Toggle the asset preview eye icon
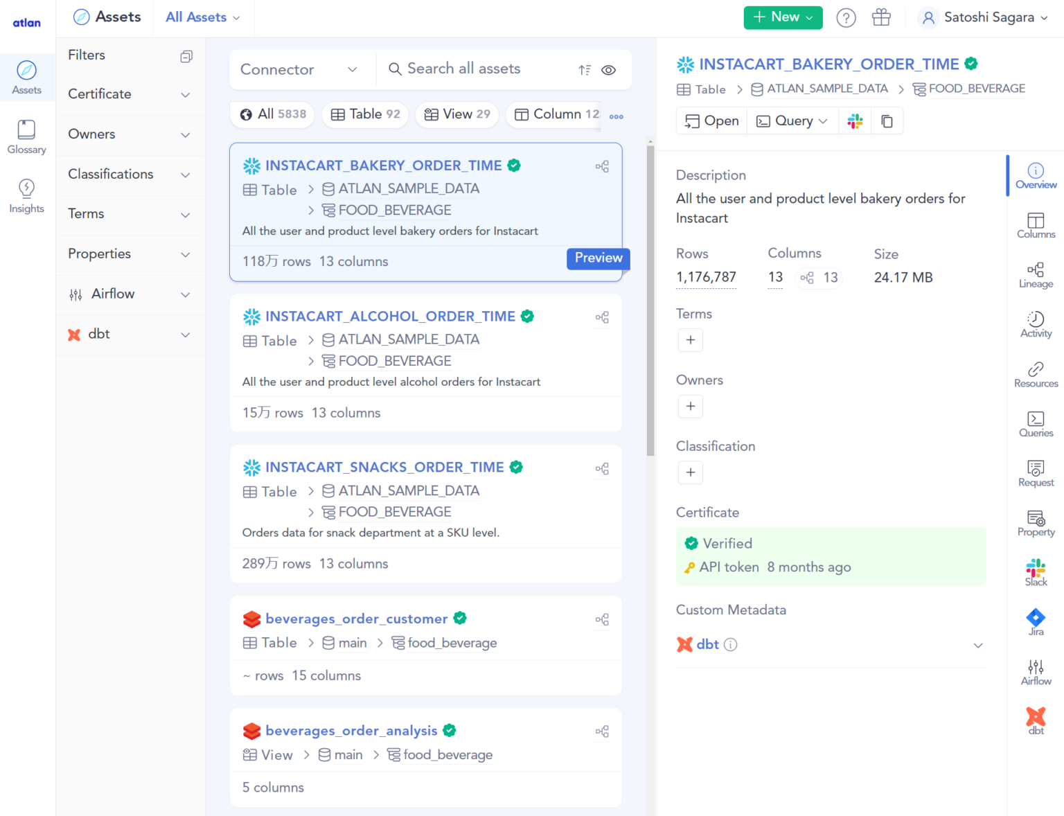This screenshot has height=816, width=1064. coord(609,69)
